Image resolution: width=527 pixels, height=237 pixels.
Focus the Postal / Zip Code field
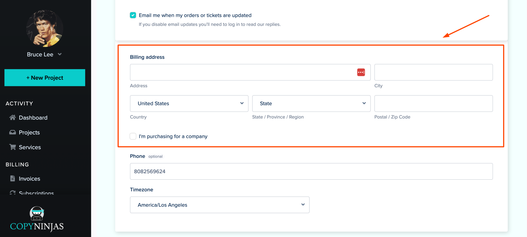click(x=434, y=103)
